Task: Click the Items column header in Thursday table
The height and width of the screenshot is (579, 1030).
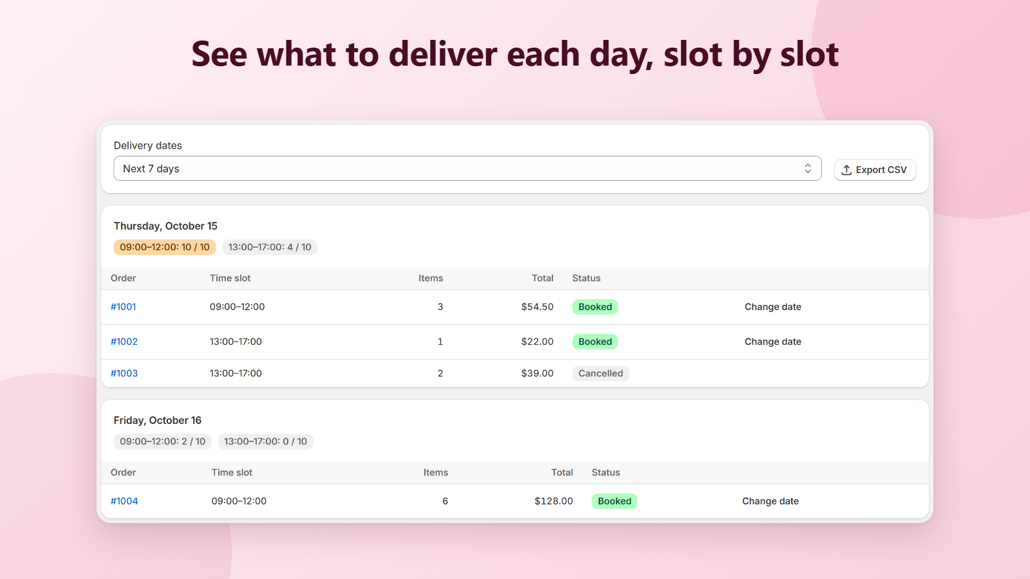Action: tap(431, 278)
